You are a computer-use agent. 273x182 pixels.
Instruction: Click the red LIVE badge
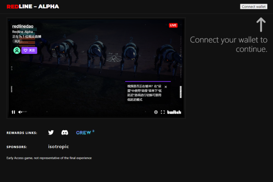pyautogui.click(x=173, y=26)
